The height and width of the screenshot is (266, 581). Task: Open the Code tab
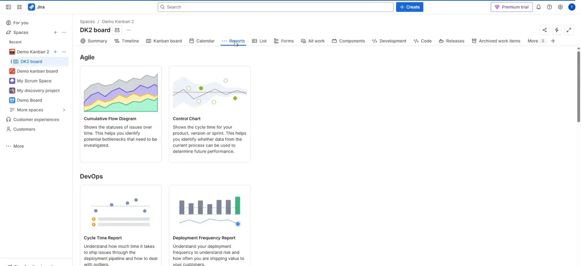(422, 41)
